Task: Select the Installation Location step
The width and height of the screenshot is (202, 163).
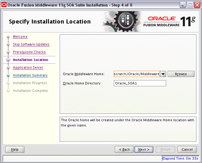Action: pos(31,60)
